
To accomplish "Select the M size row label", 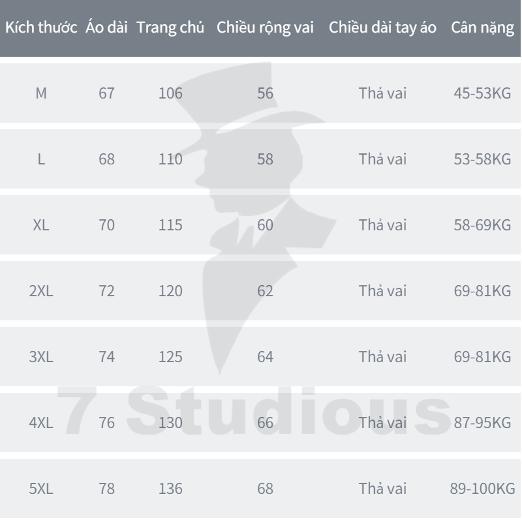I will [x=41, y=93].
